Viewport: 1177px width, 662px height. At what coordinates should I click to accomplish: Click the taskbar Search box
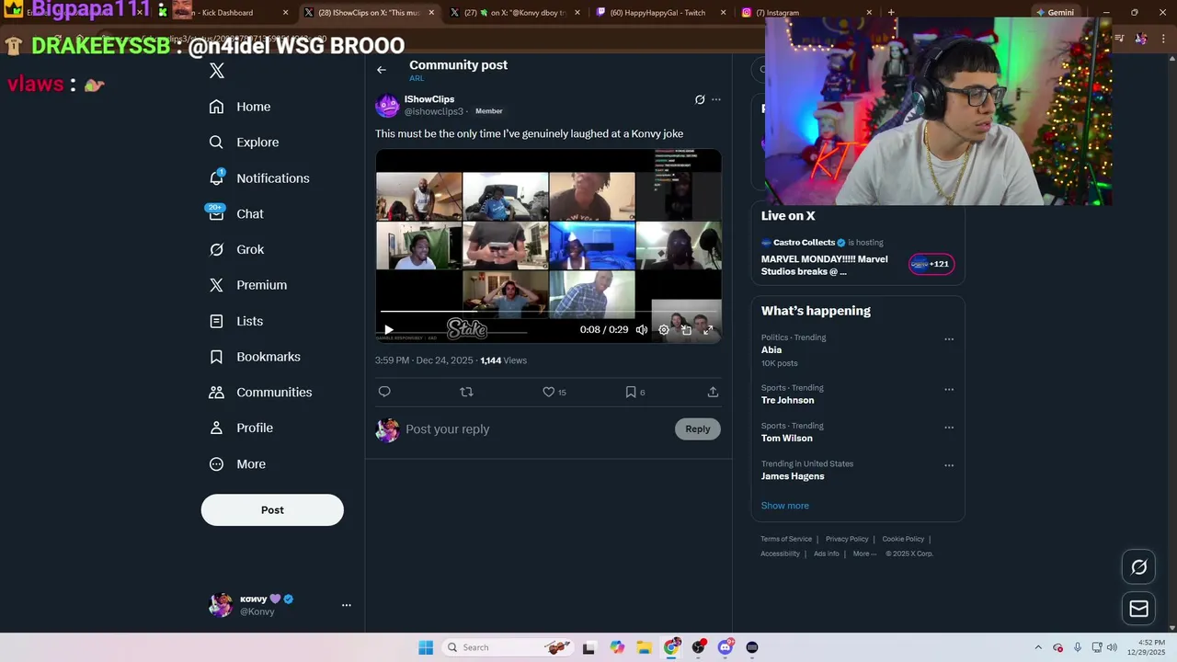click(x=506, y=647)
